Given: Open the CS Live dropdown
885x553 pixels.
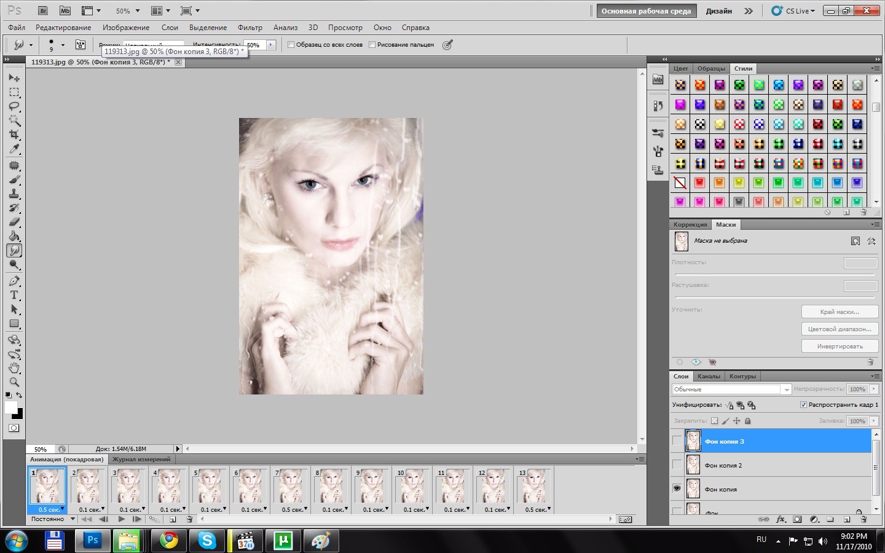Looking at the screenshot, I should [793, 10].
